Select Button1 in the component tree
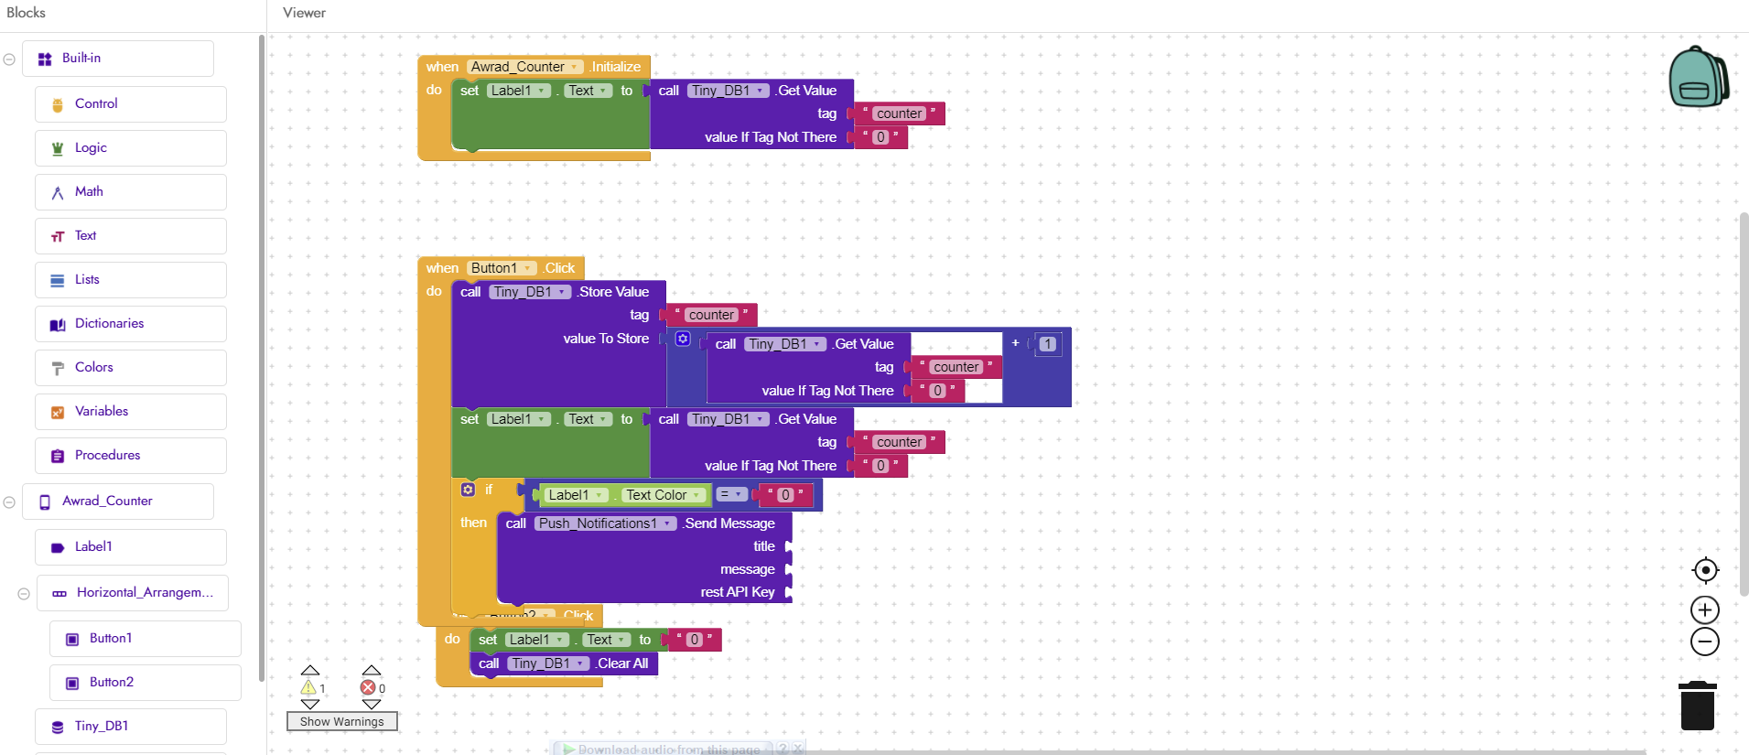Viewport: 1749px width, 755px height. click(x=146, y=639)
